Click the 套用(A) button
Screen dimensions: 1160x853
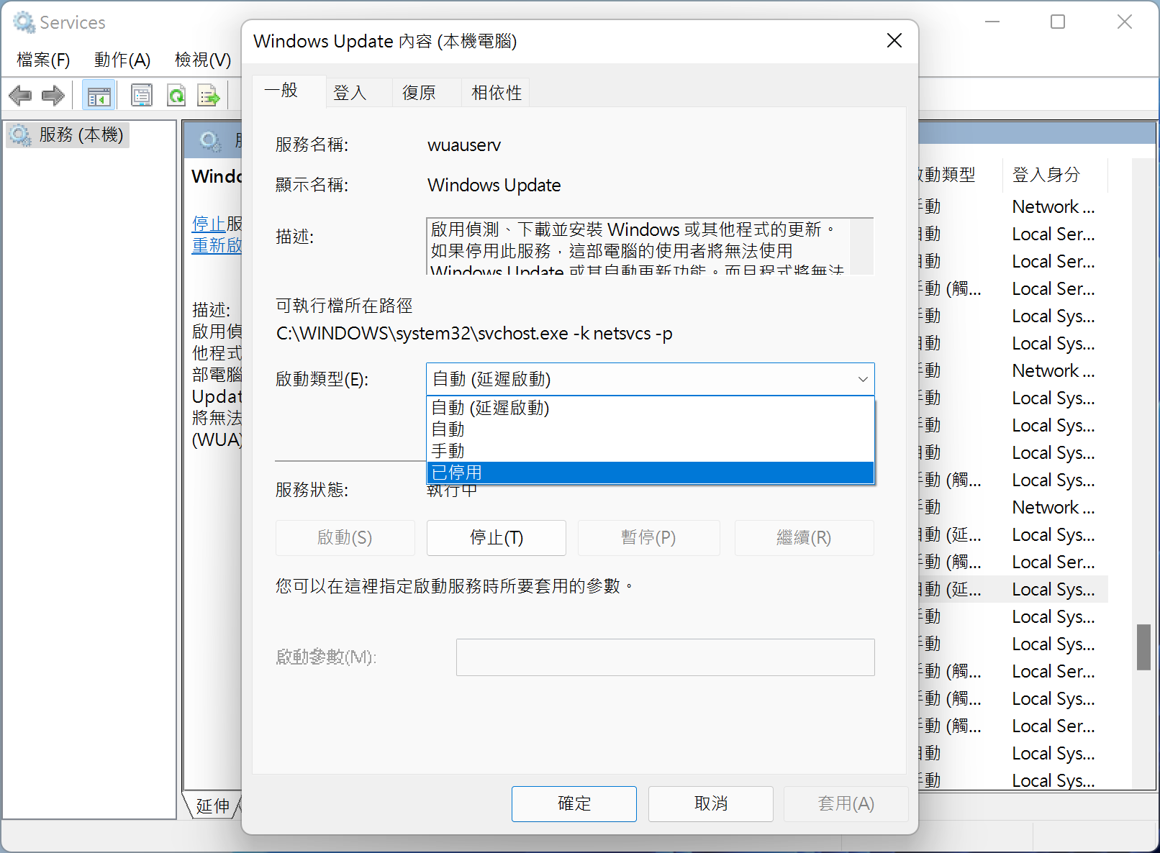point(846,803)
